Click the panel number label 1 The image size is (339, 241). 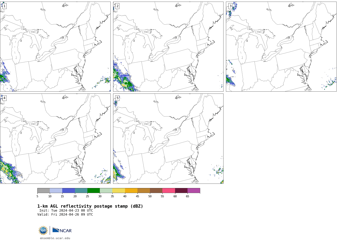pyautogui.click(x=4, y=6)
